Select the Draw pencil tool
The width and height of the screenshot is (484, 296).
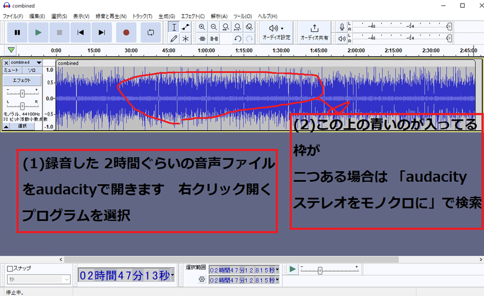[174, 39]
